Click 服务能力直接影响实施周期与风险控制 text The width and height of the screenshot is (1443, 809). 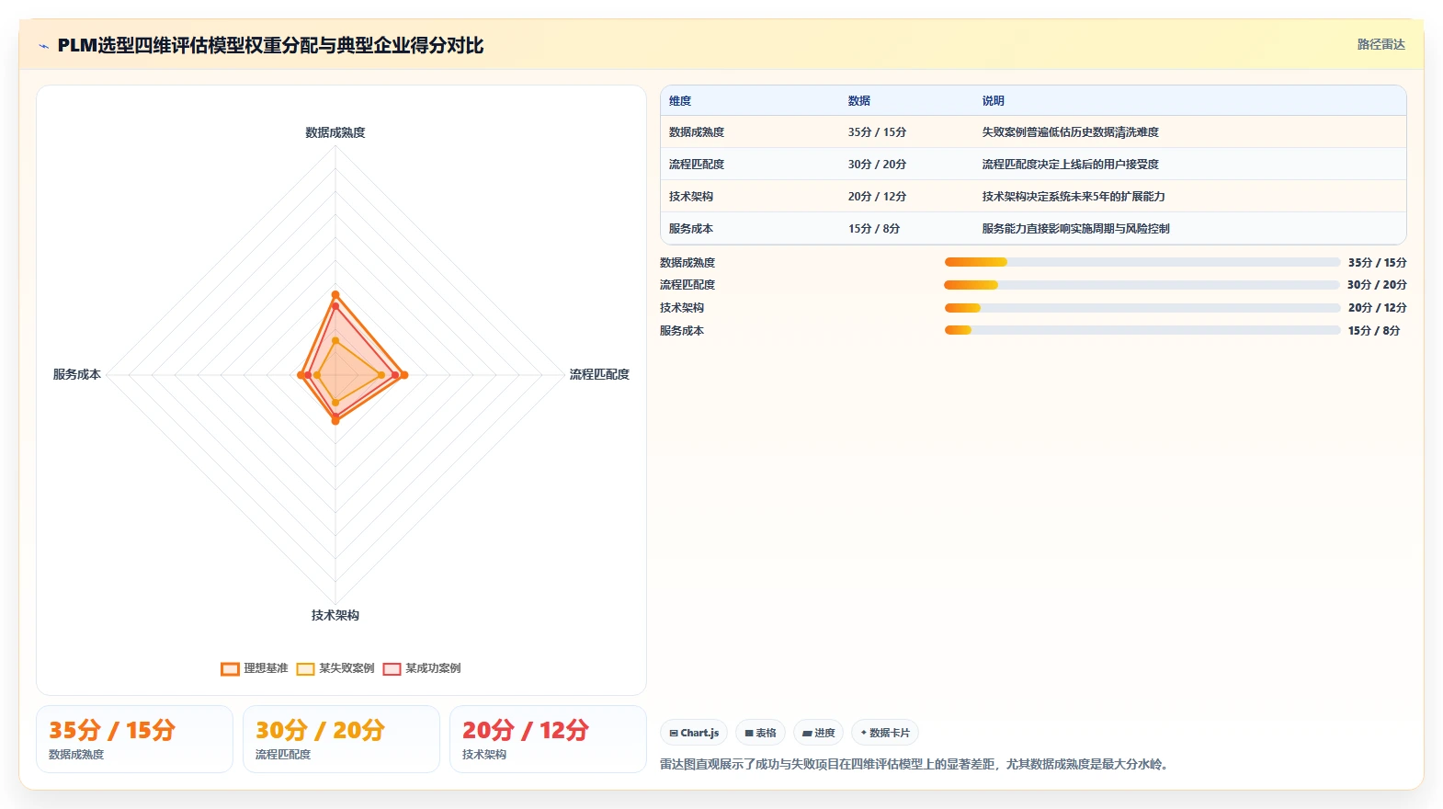coord(1075,229)
